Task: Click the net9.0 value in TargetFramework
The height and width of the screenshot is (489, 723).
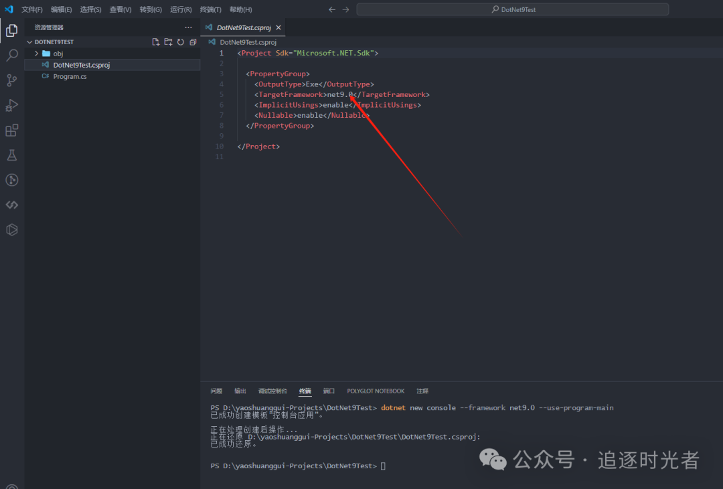Action: pos(340,94)
